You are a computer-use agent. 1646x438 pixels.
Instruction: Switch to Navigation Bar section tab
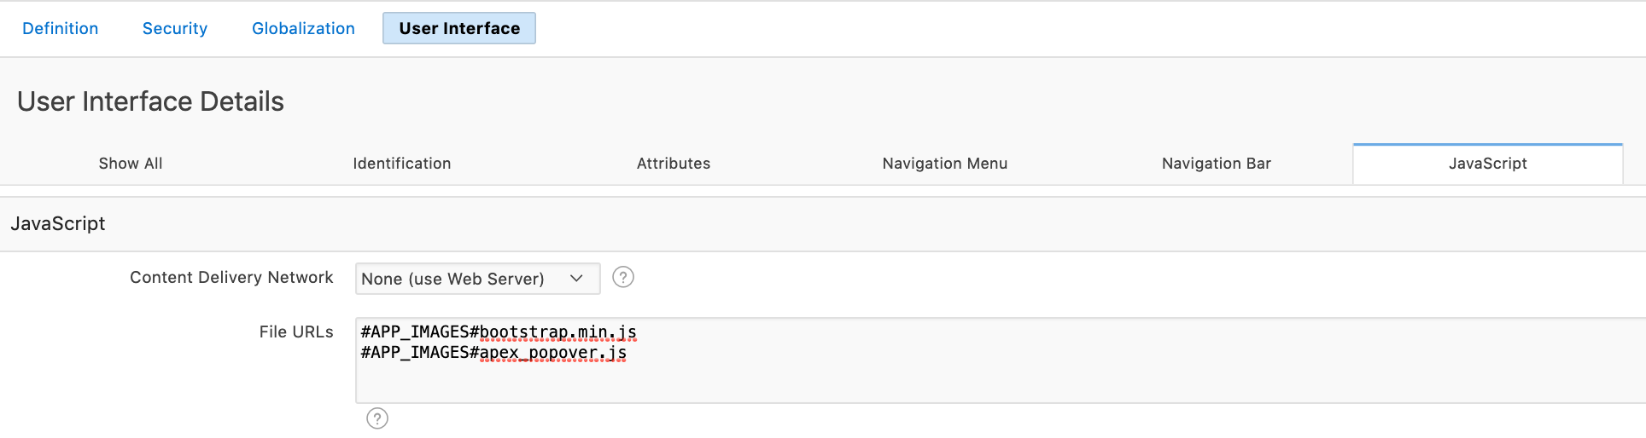point(1217,164)
